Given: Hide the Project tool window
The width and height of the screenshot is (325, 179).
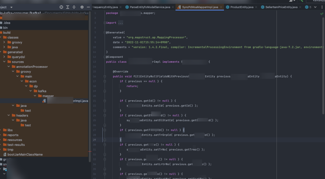Looking at the screenshot, I should point(88,7).
